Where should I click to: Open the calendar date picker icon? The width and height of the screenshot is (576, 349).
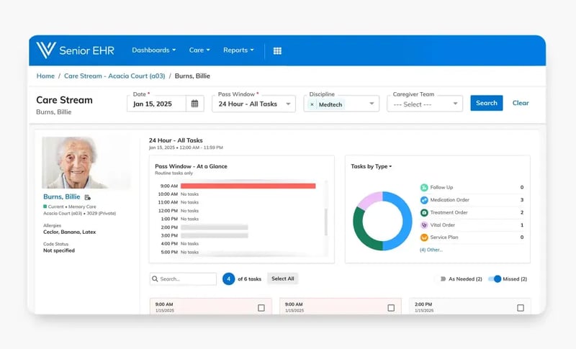click(194, 104)
